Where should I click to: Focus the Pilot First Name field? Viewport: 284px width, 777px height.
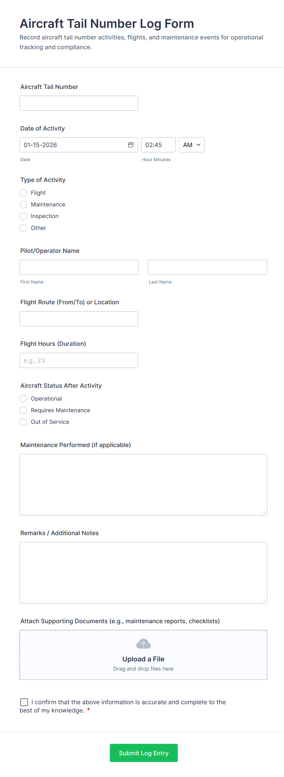79,267
